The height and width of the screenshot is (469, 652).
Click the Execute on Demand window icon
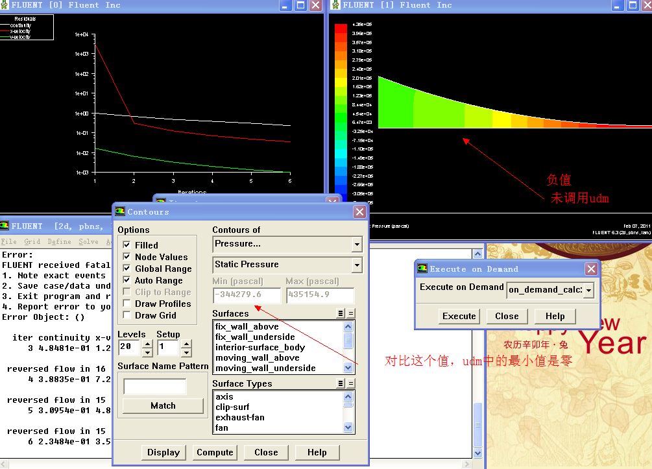pyautogui.click(x=422, y=269)
